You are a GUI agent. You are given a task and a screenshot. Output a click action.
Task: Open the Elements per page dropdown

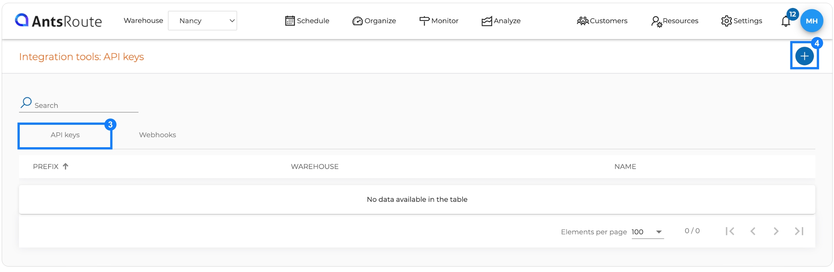[647, 232]
